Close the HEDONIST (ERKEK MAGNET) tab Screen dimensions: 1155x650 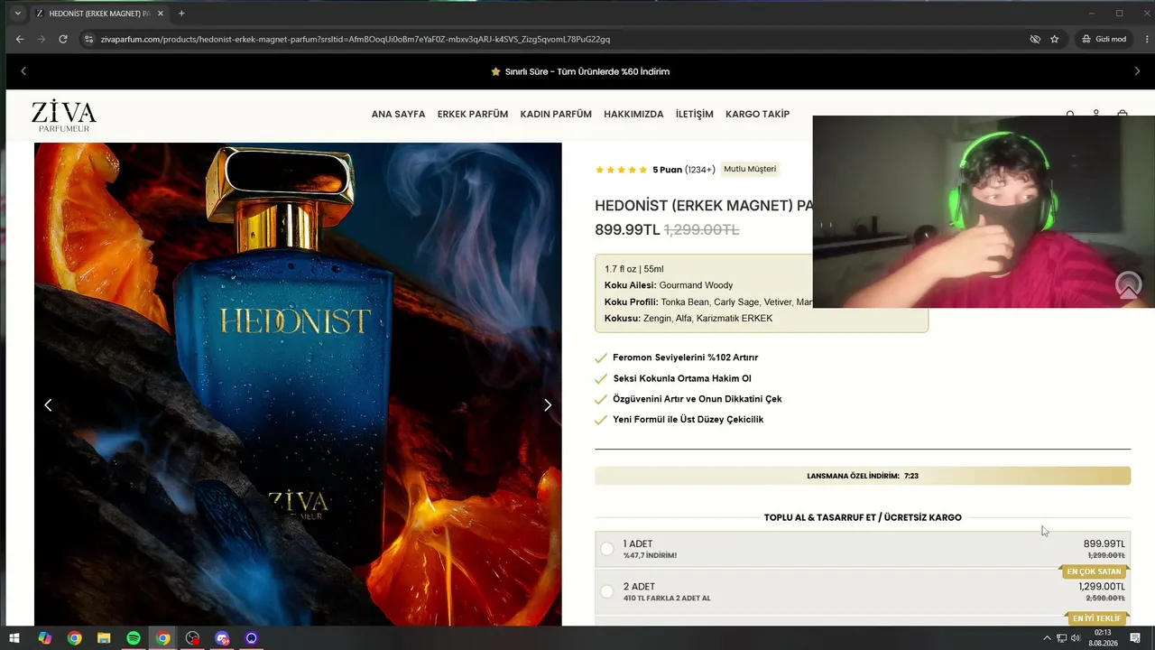click(161, 14)
